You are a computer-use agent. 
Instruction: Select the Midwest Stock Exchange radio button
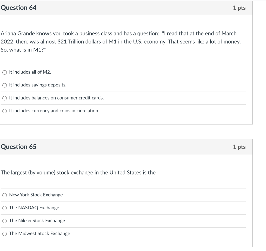pyautogui.click(x=4, y=234)
